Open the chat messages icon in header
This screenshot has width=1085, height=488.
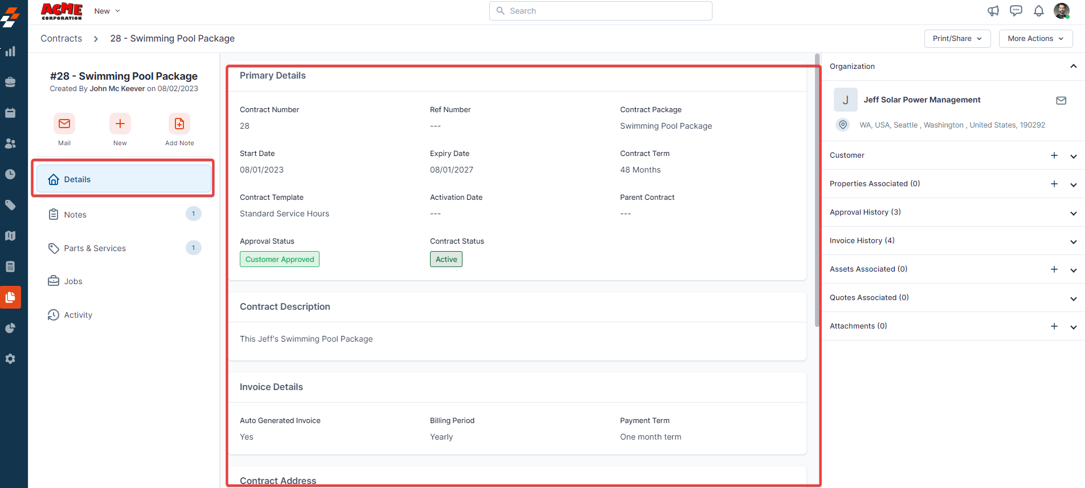(1016, 11)
